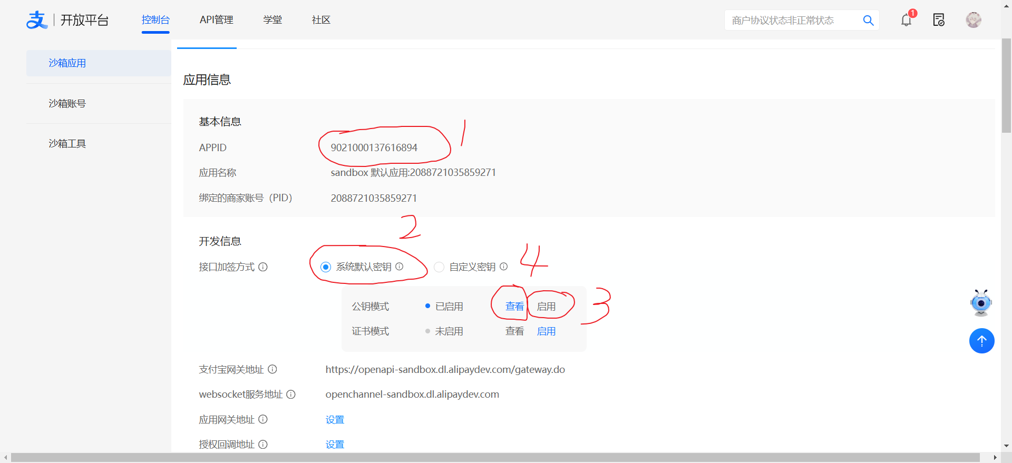Click info icon next to 授权回调地址
Viewport: 1012px width, 463px height.
263,445
